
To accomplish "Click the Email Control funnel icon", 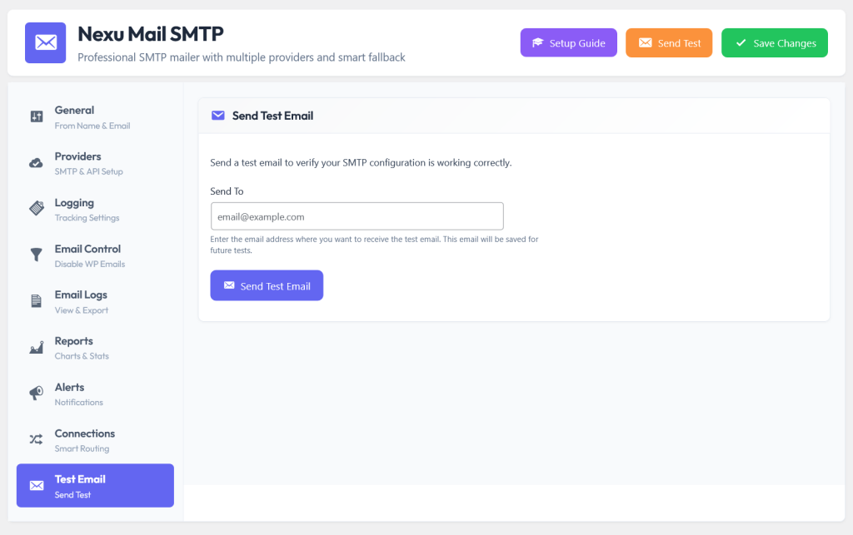I will [37, 255].
